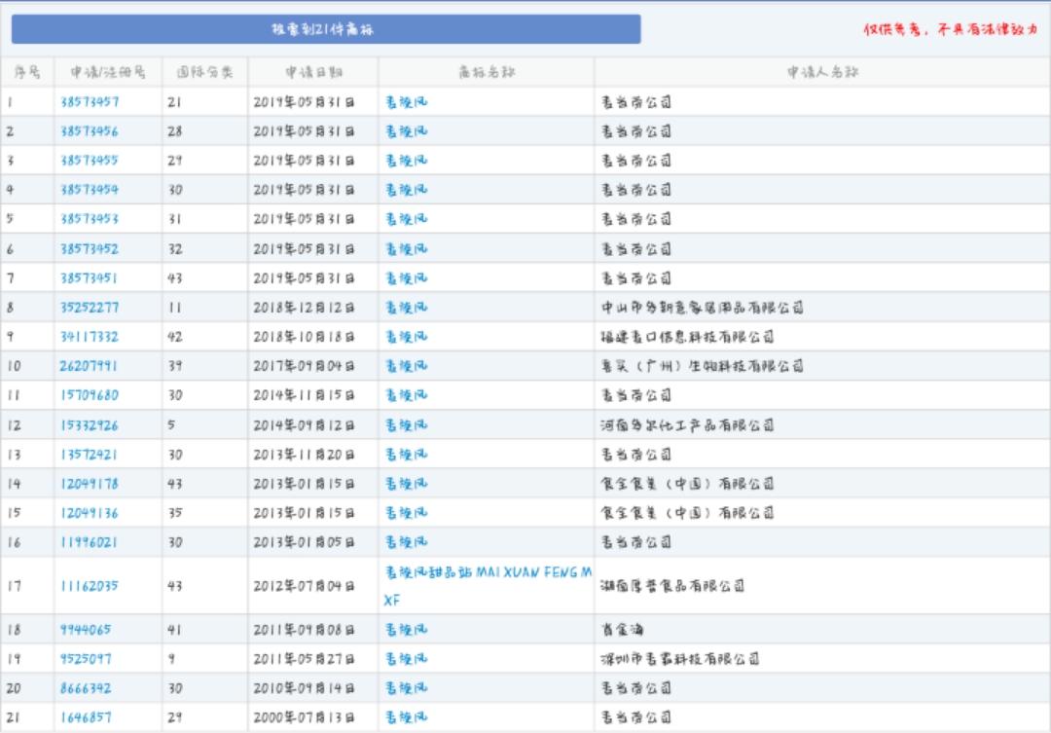This screenshot has width=1051, height=733.
Task: Open registration number 38573455 link
Action: 90,161
